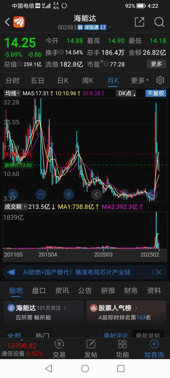Tap the 201504 date axis label
Viewport: 170px width, 378px height.
point(48,254)
